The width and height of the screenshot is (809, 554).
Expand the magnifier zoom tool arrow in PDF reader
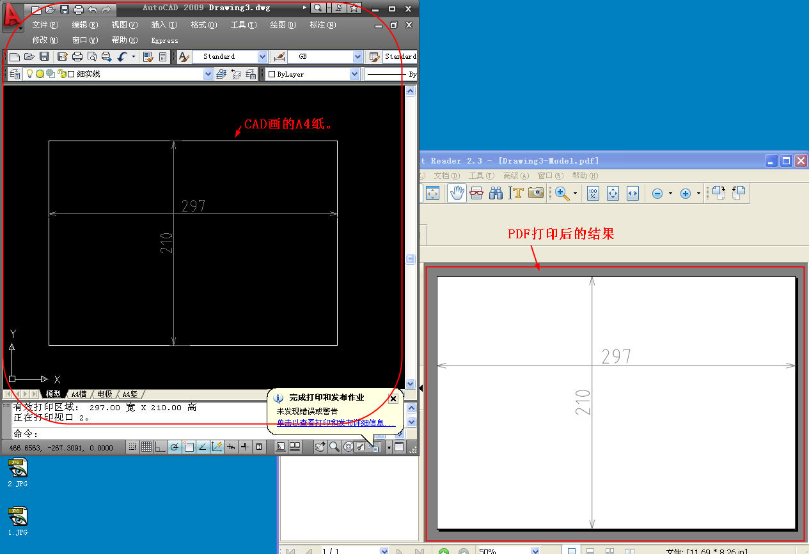[x=575, y=194]
